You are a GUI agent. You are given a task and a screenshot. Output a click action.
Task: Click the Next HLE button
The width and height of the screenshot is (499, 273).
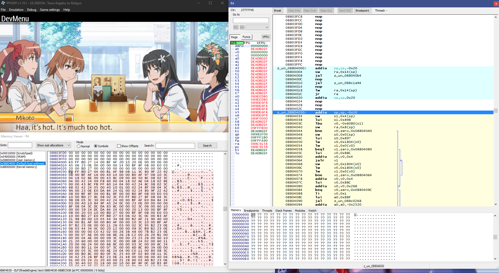(345, 11)
